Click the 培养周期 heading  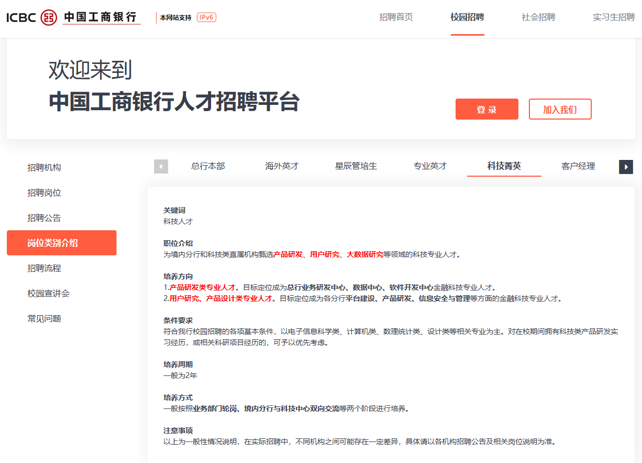pos(178,364)
